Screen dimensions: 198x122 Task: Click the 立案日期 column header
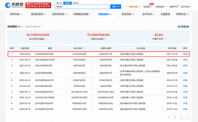coord(25,48)
